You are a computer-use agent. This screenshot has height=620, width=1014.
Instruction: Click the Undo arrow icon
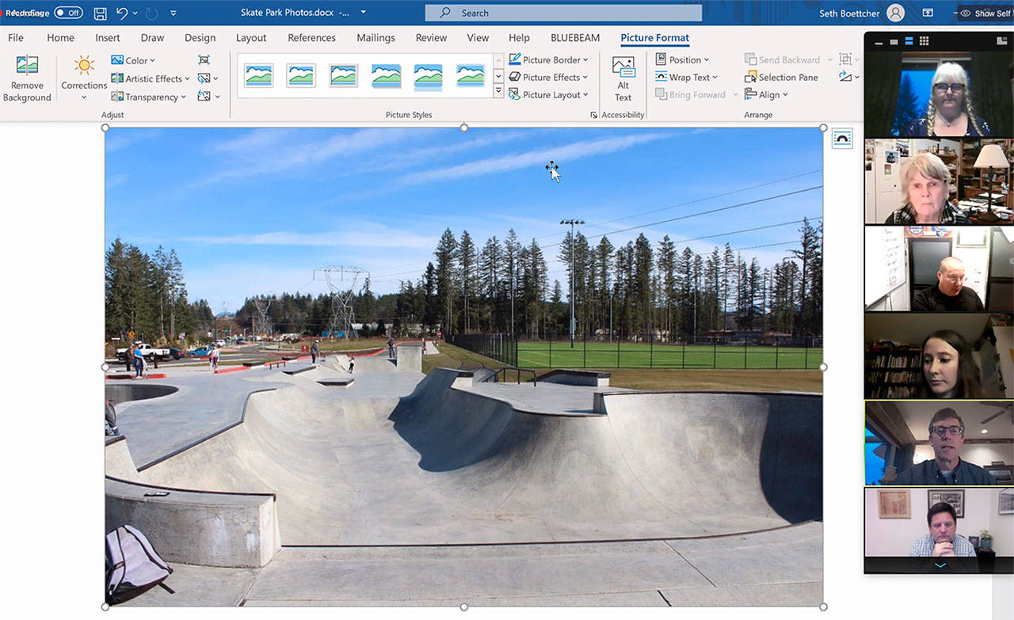[x=122, y=13]
